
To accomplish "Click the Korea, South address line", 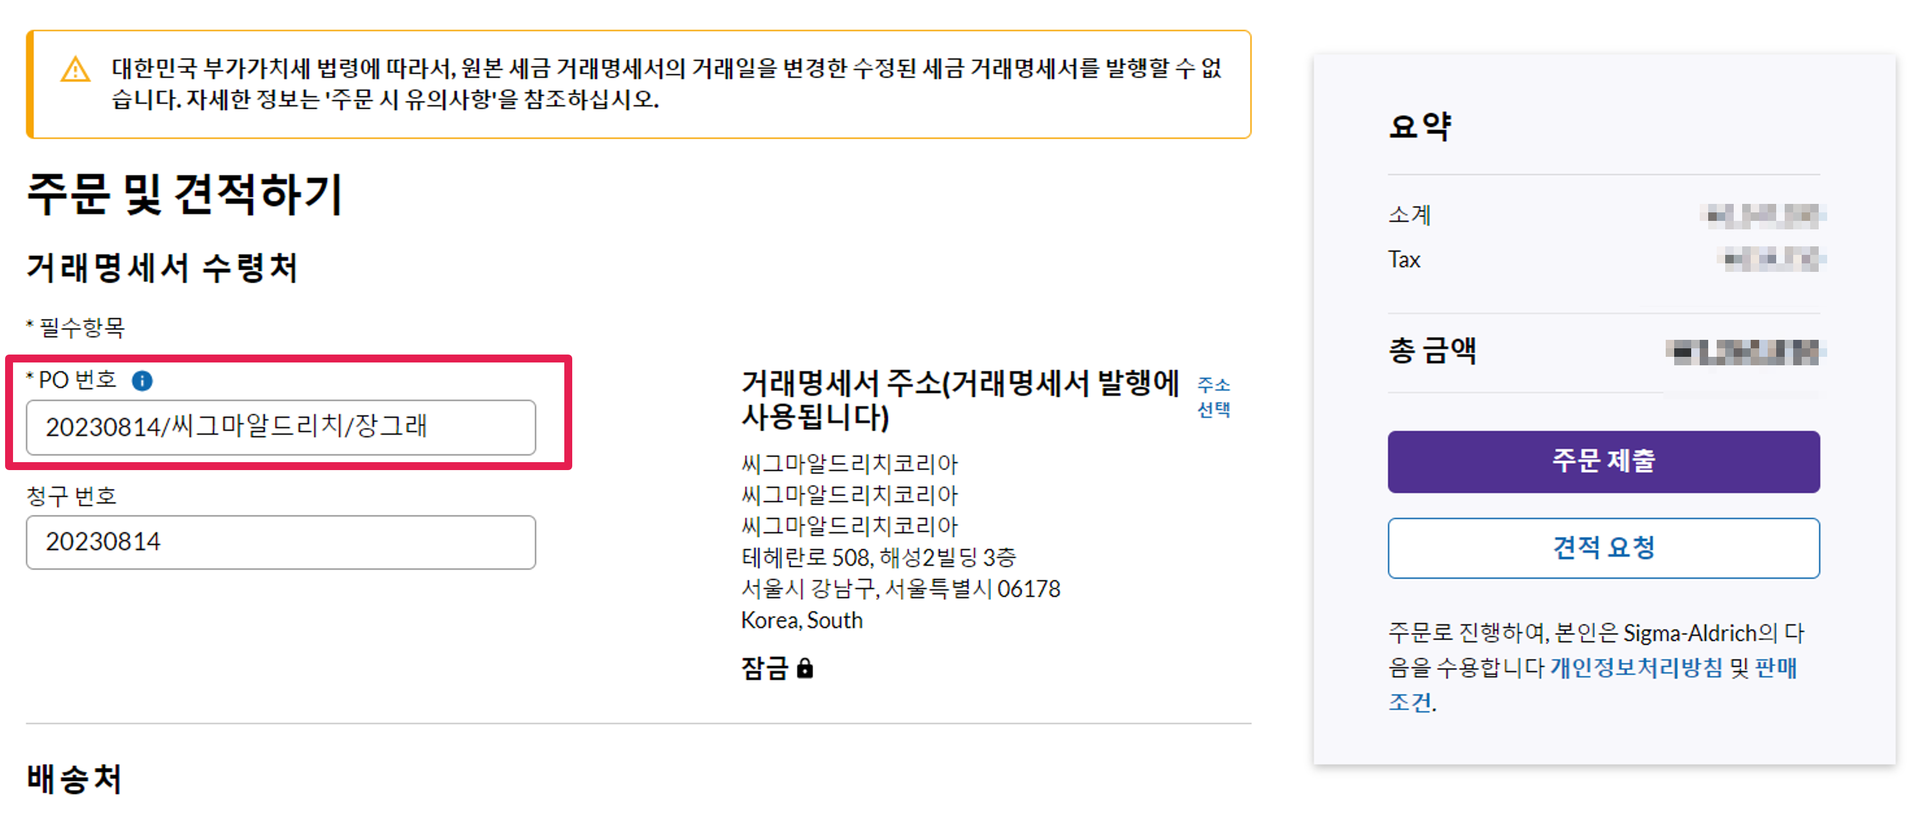I will coord(802,621).
